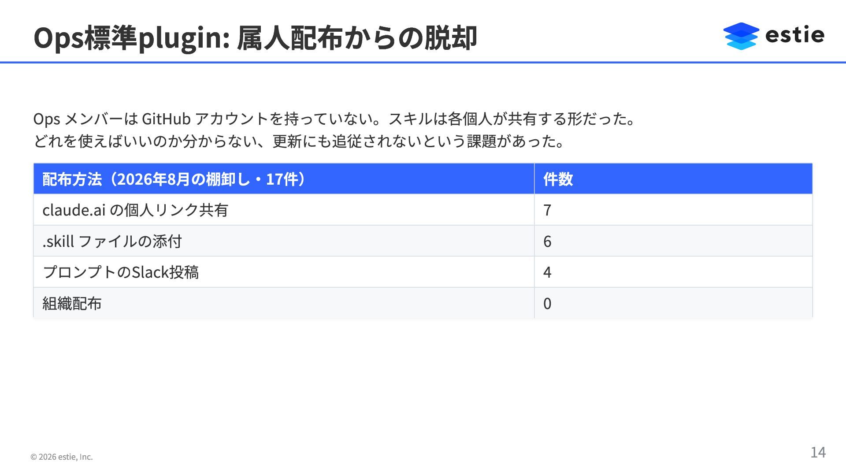Click the 配布方法 table header cell
The width and height of the screenshot is (846, 476).
coord(284,178)
